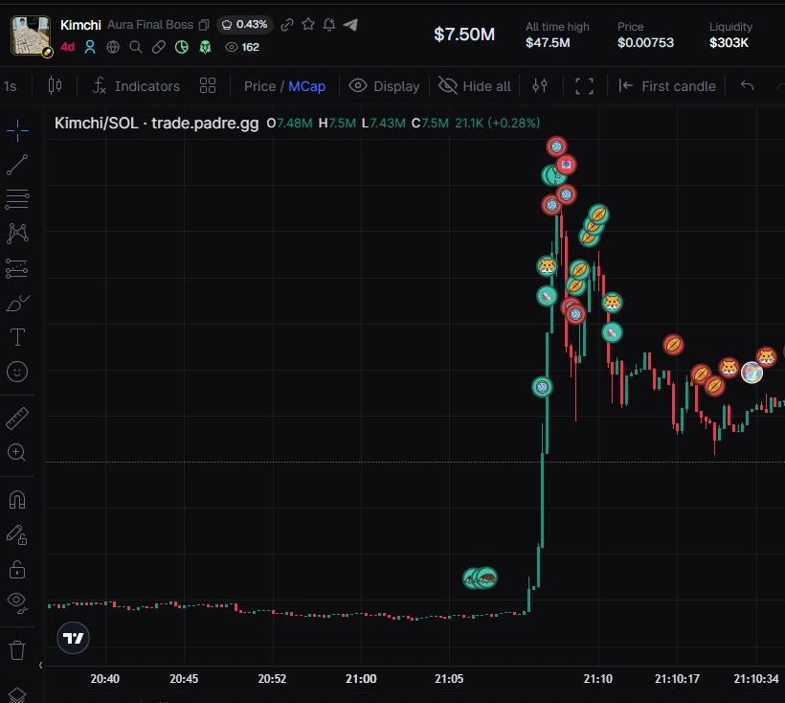Open the Fibonacci and horizontal lines tool
Screen dimensions: 785x703
click(17, 199)
